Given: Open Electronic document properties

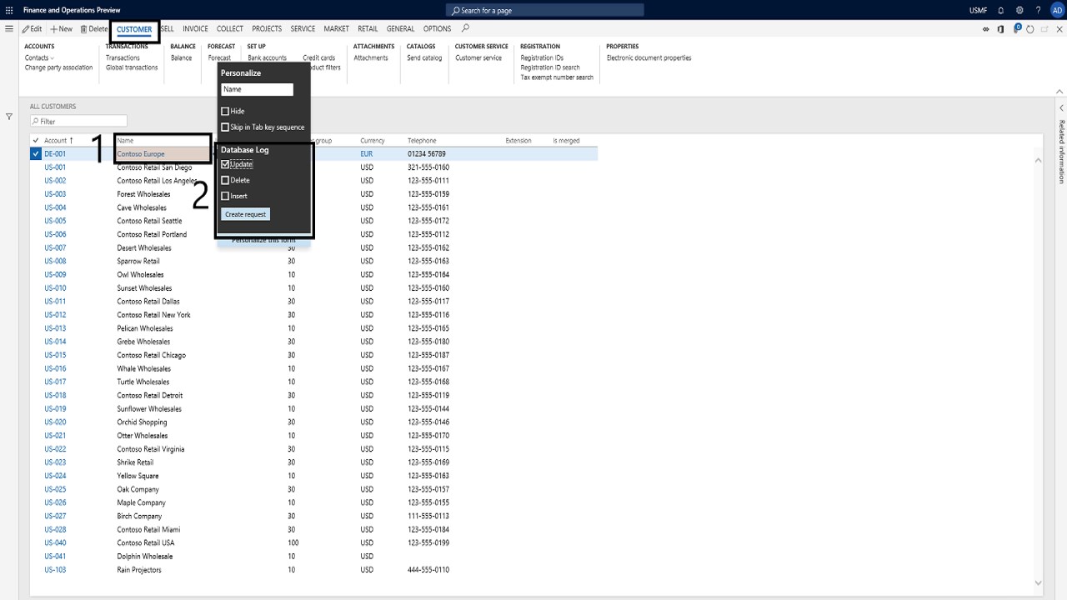Looking at the screenshot, I should coord(649,57).
